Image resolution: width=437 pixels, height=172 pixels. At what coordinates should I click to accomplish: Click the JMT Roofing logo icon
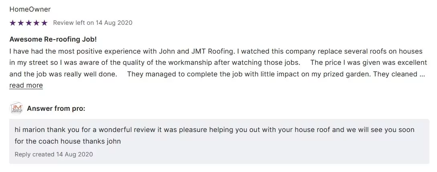16,108
